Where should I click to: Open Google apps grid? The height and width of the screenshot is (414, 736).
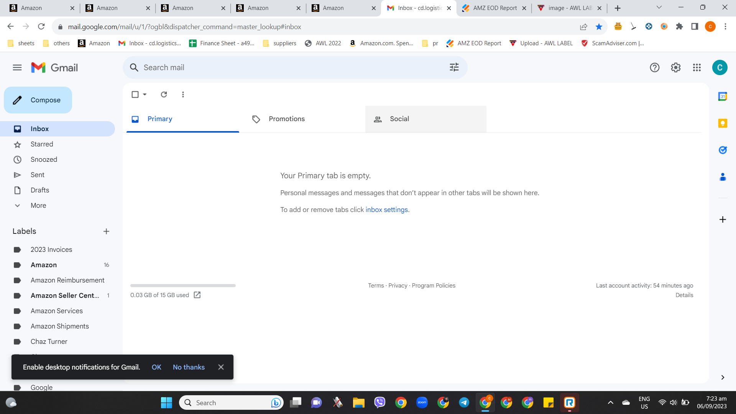pyautogui.click(x=697, y=68)
